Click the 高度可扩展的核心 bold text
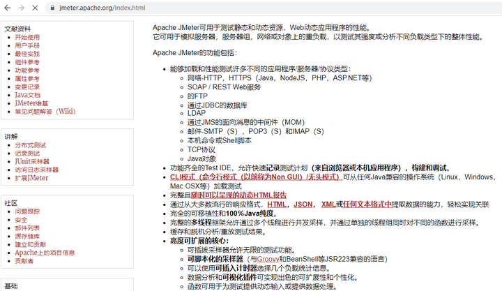Screen dimensions: 502x291 coord(199,241)
